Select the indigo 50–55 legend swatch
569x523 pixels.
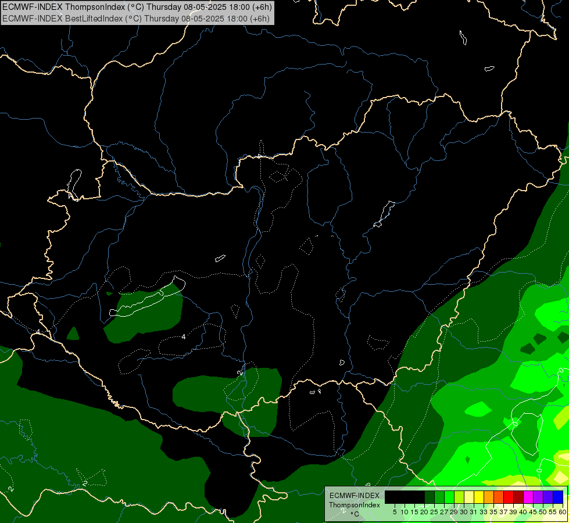click(548, 497)
